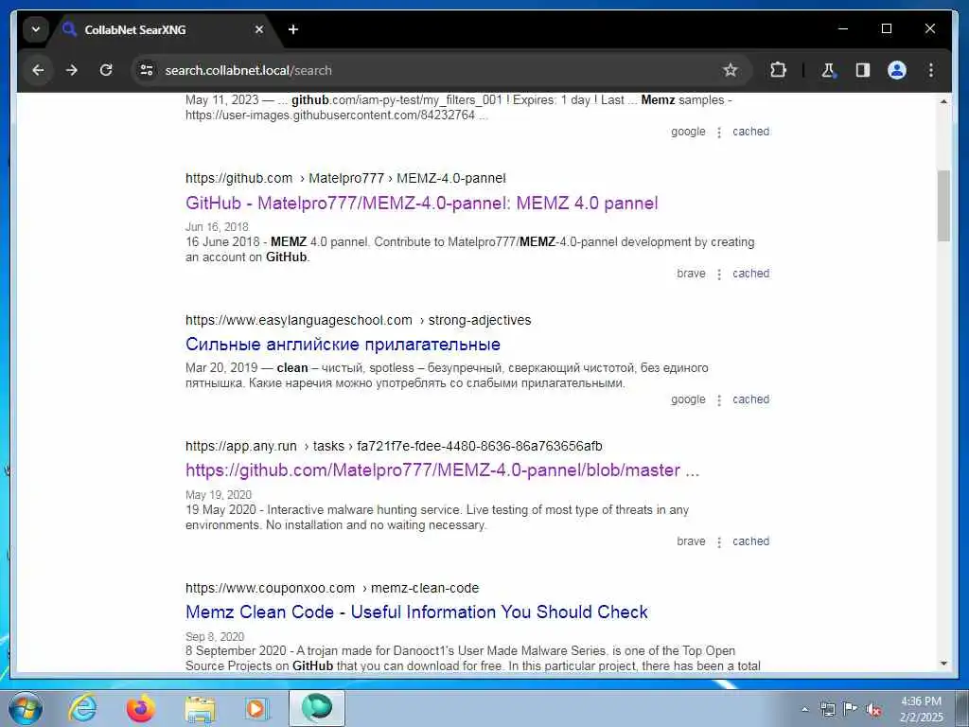Toggle the browser side panel
This screenshot has width=969, height=727.
[x=863, y=70]
